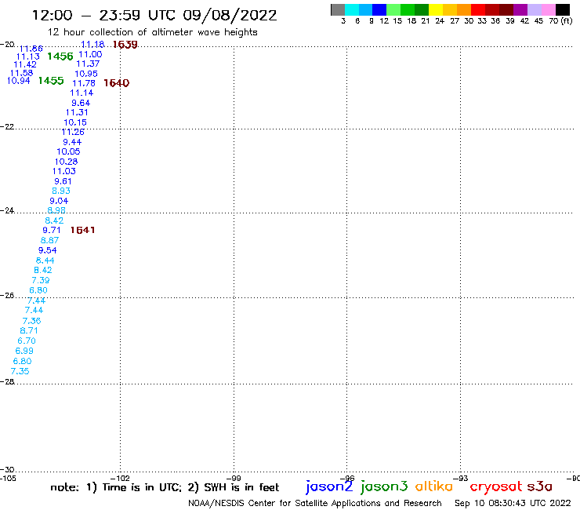Click the s3a satellite legend label

click(x=540, y=486)
